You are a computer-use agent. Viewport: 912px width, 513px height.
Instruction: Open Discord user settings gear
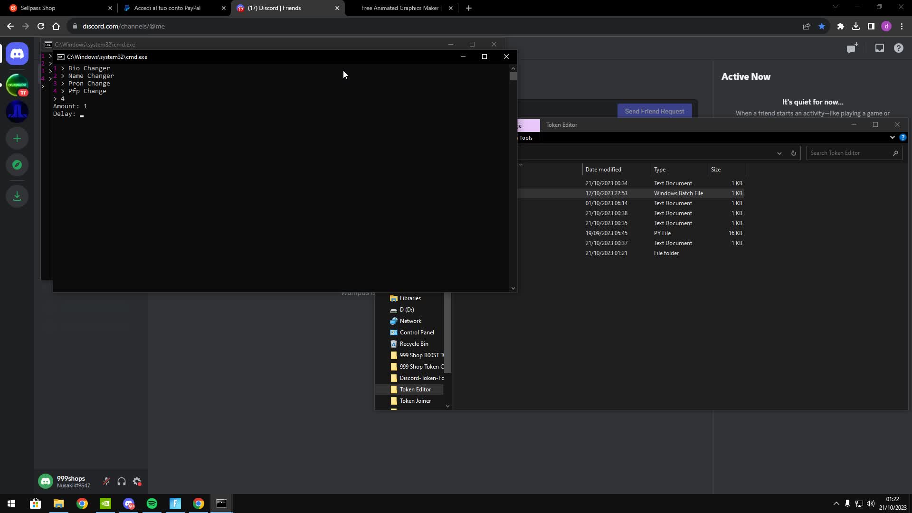pyautogui.click(x=137, y=481)
